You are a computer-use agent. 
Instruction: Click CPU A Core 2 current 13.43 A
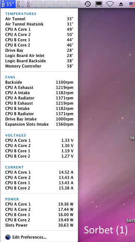pyautogui.click(x=39, y=177)
